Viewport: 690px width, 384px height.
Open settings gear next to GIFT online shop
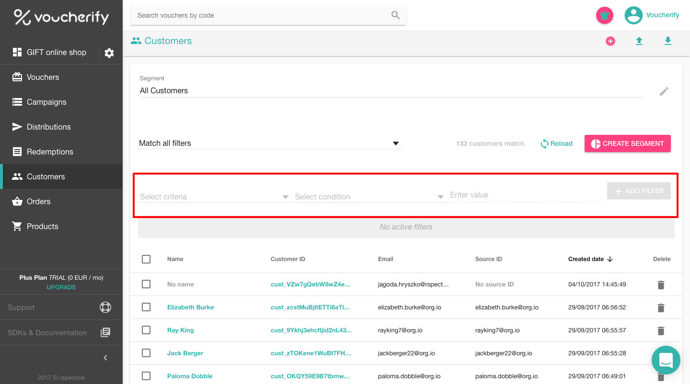coord(109,53)
